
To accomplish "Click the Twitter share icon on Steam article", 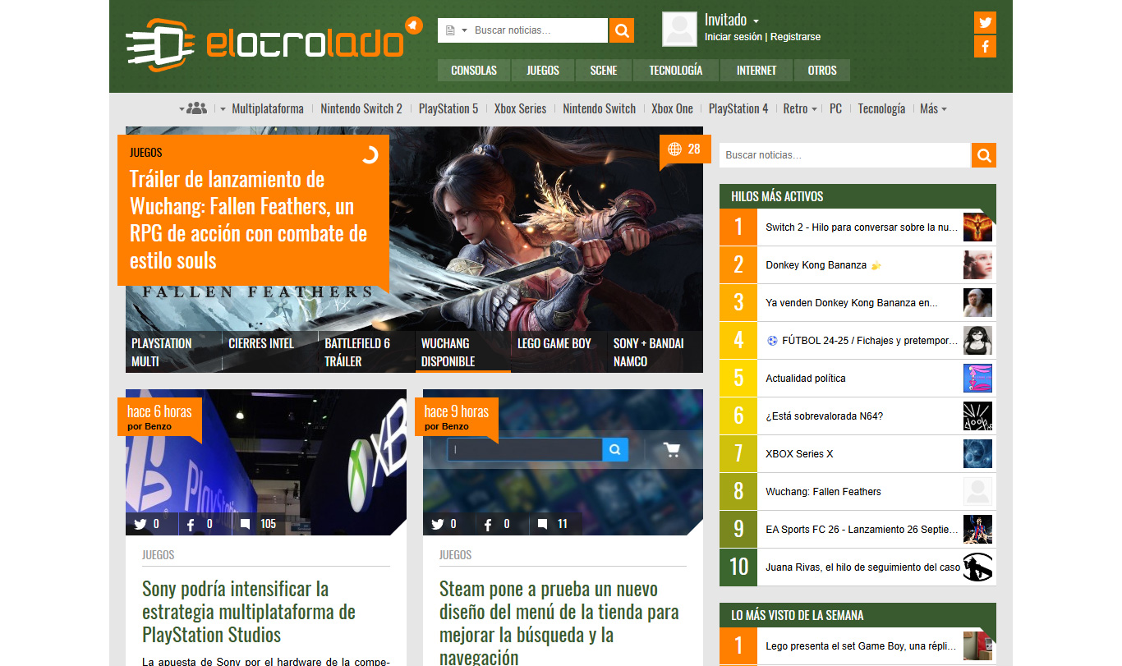I will [x=437, y=524].
